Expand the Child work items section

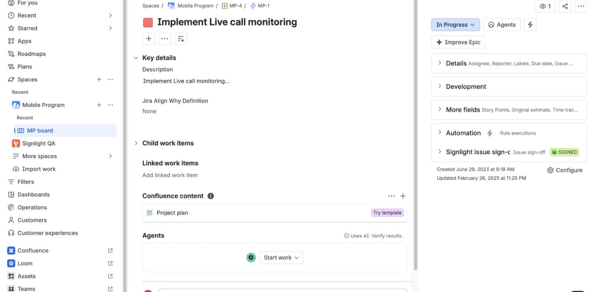(136, 143)
